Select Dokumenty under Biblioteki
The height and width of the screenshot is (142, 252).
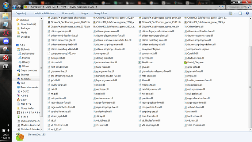[28, 53]
